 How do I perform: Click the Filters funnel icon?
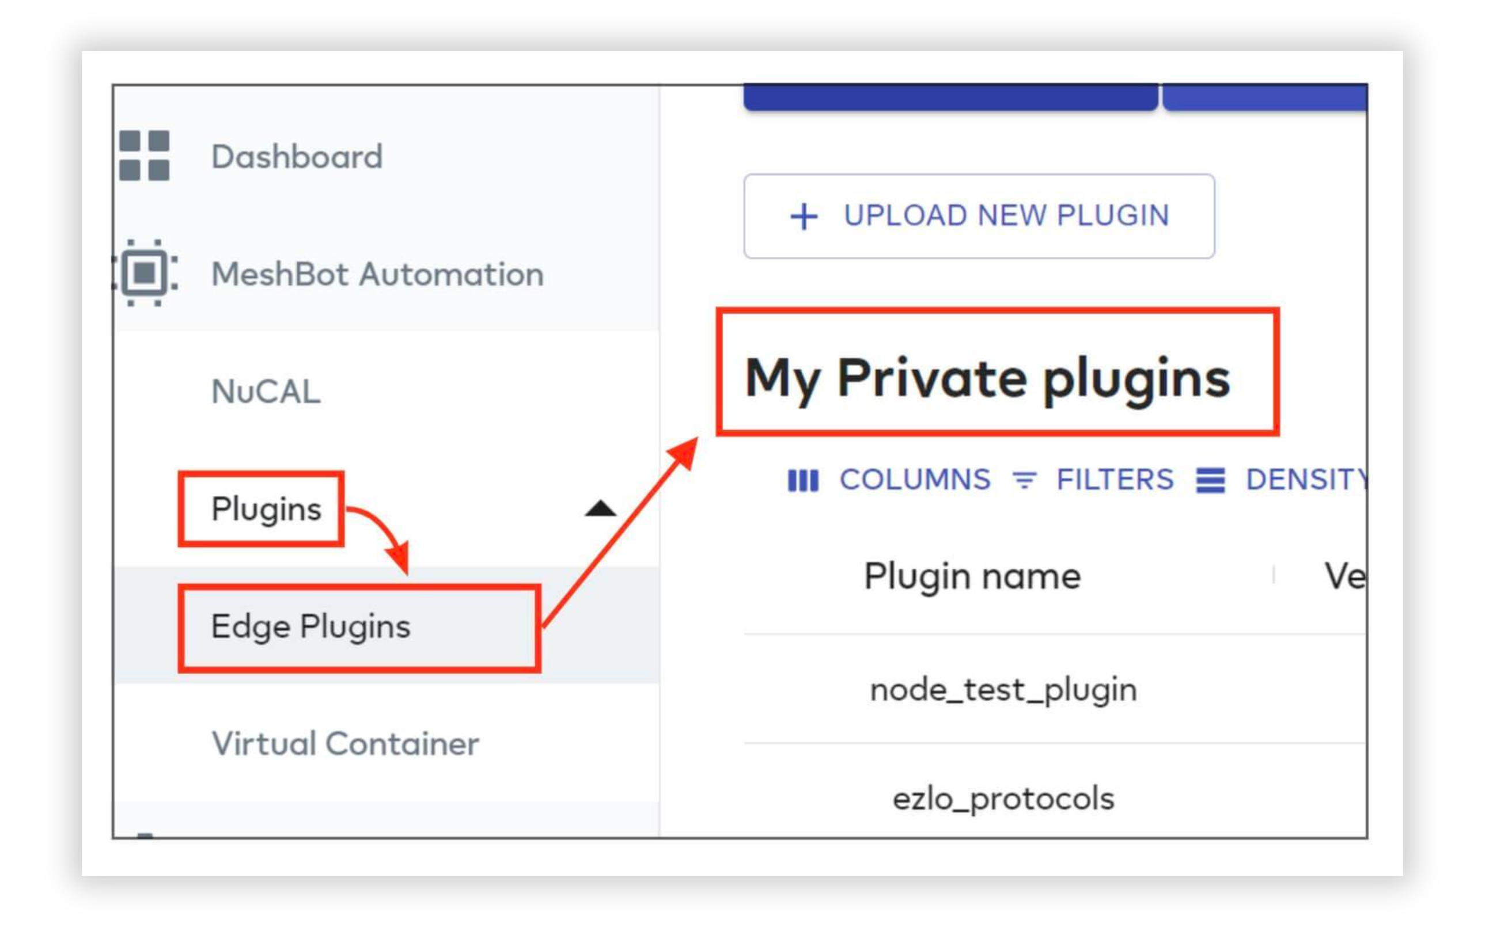coord(1024,480)
